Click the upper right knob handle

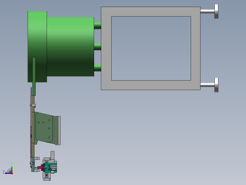(216, 11)
